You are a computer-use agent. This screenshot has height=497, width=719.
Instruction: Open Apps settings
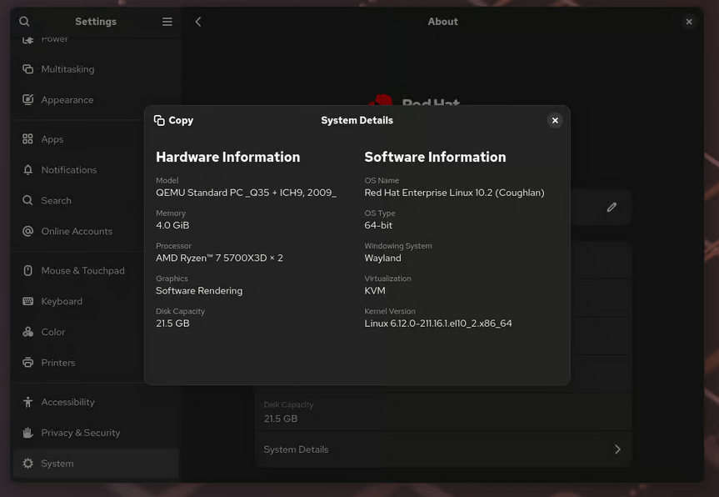point(96,139)
